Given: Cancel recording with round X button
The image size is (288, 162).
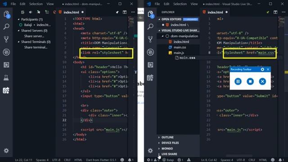Looking at the screenshot, I should tap(262, 81).
